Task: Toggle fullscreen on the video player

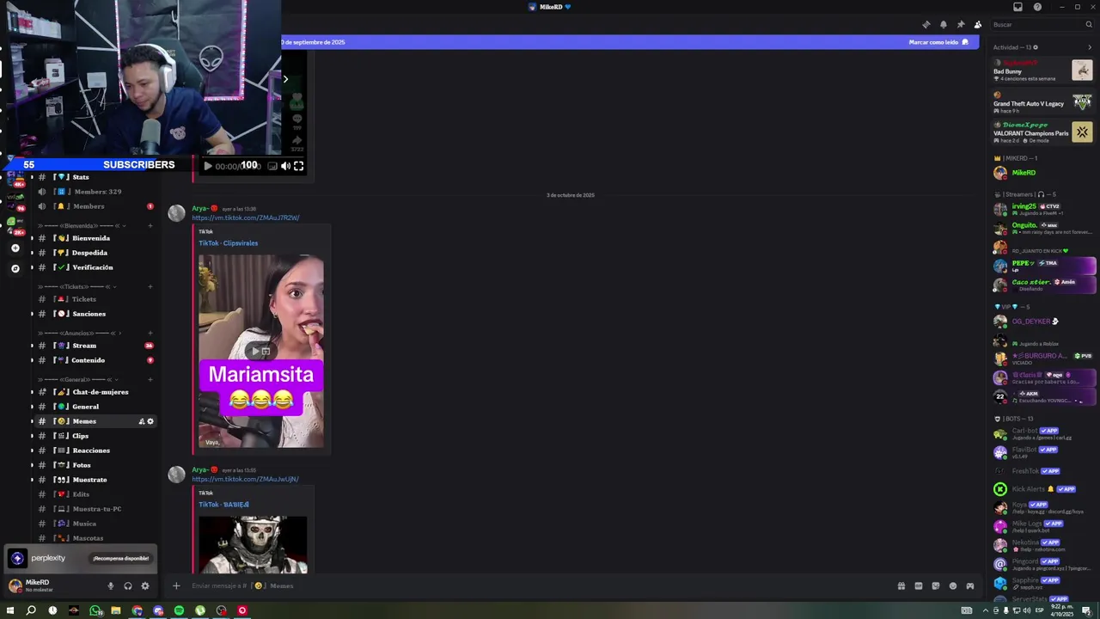Action: tap(298, 166)
